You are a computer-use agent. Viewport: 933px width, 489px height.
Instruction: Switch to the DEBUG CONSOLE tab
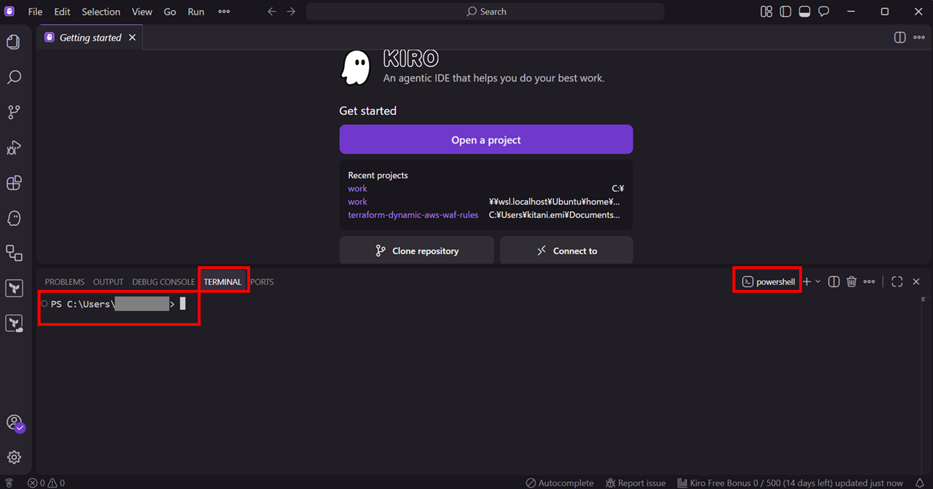(163, 281)
